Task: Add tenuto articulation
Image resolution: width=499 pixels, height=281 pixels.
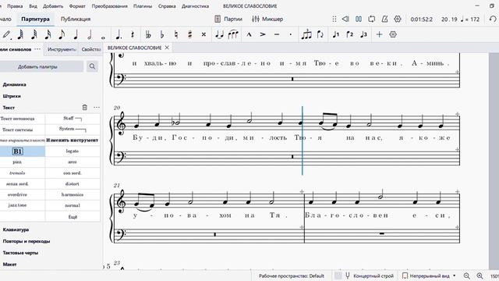Action: [x=277, y=34]
